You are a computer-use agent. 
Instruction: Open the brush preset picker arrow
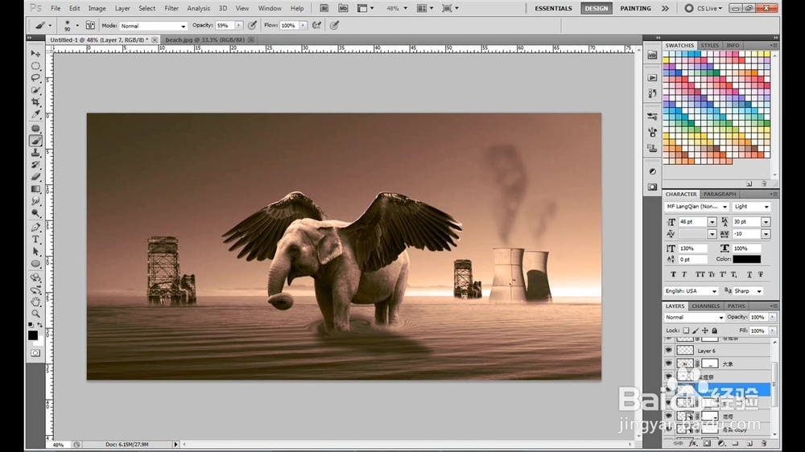pyautogui.click(x=77, y=25)
